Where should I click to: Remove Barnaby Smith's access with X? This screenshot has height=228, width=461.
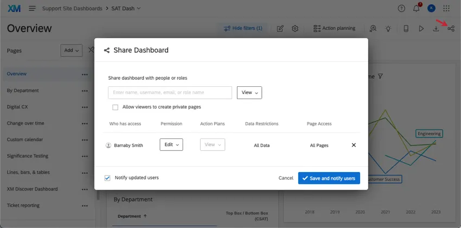[x=354, y=145]
